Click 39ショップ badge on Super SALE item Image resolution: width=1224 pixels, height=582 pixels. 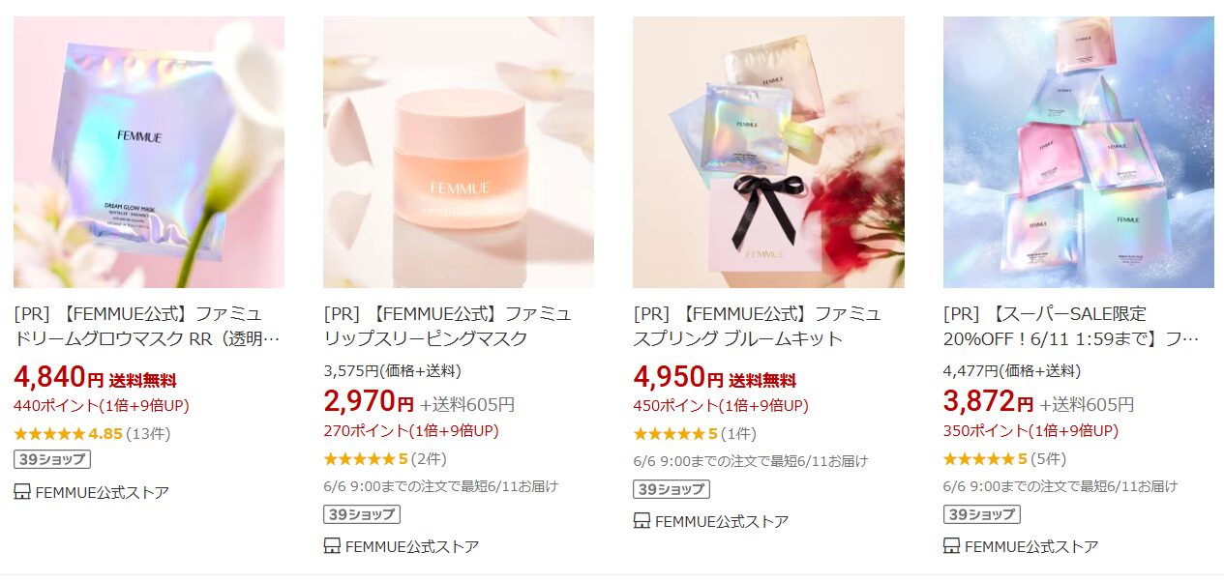pyautogui.click(x=982, y=514)
